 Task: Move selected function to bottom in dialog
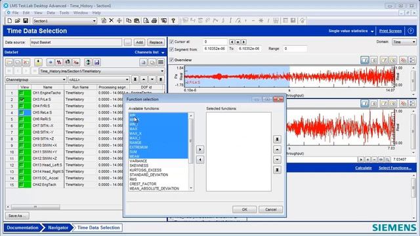(277, 170)
